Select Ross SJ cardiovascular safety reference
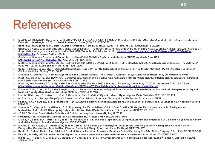 (108, 79)
